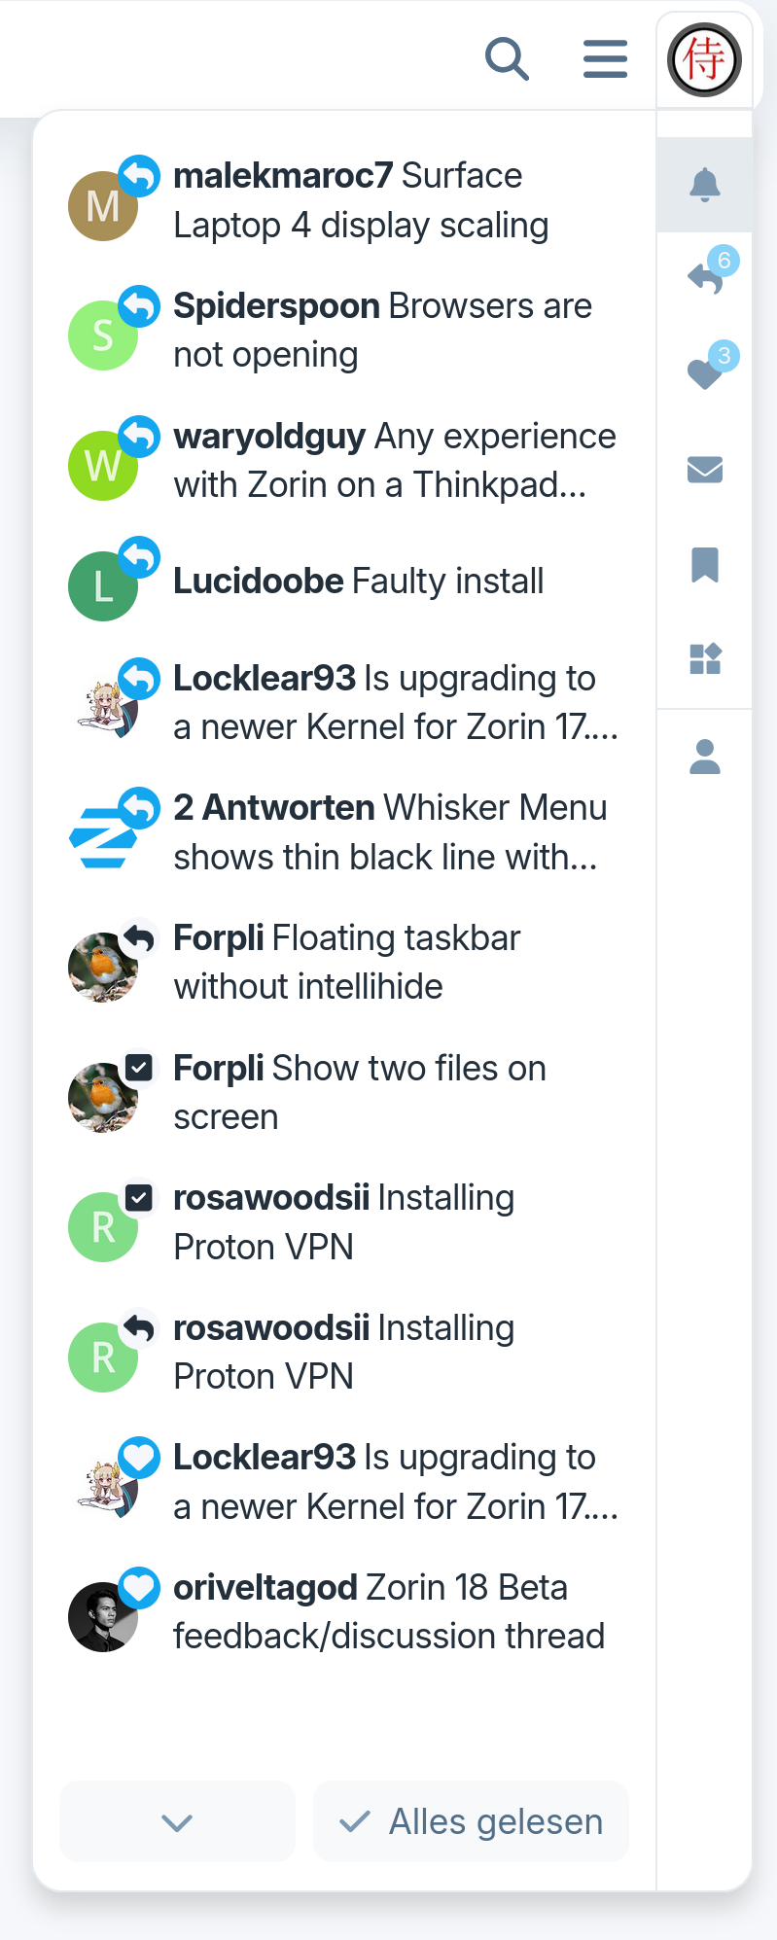The image size is (777, 1940).
Task: Click the user profile avatar in header
Action: pos(704,59)
